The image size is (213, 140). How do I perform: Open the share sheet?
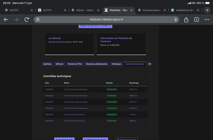[186, 19]
